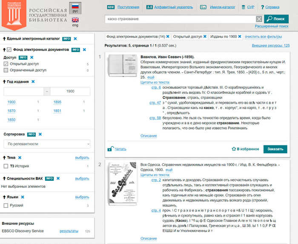Open Алфавитный указатель link
Screen dimensions: 298x244
pos(174,7)
